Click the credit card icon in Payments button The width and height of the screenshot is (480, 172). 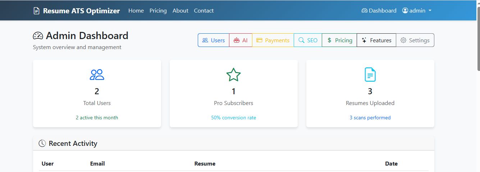click(x=259, y=40)
